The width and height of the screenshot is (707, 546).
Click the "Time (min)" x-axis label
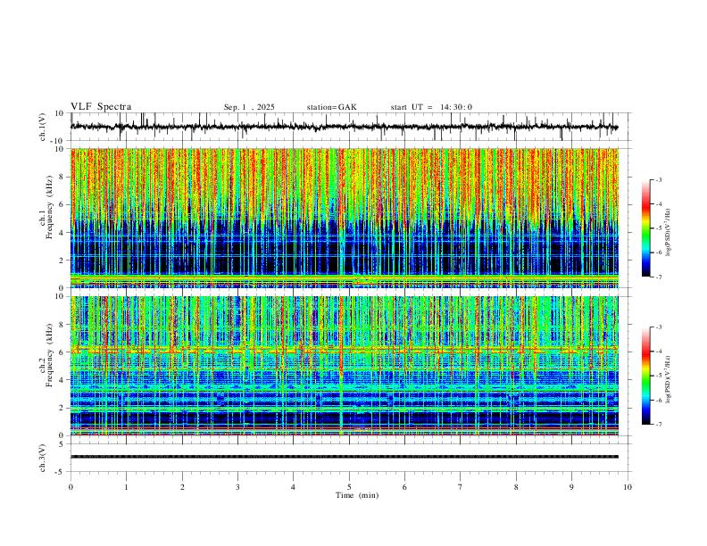357,495
